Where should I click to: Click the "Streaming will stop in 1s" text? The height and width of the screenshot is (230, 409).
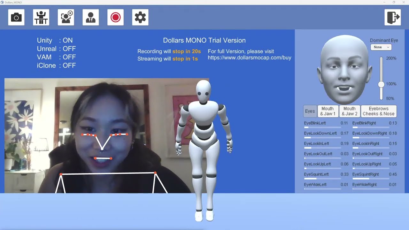point(168,59)
